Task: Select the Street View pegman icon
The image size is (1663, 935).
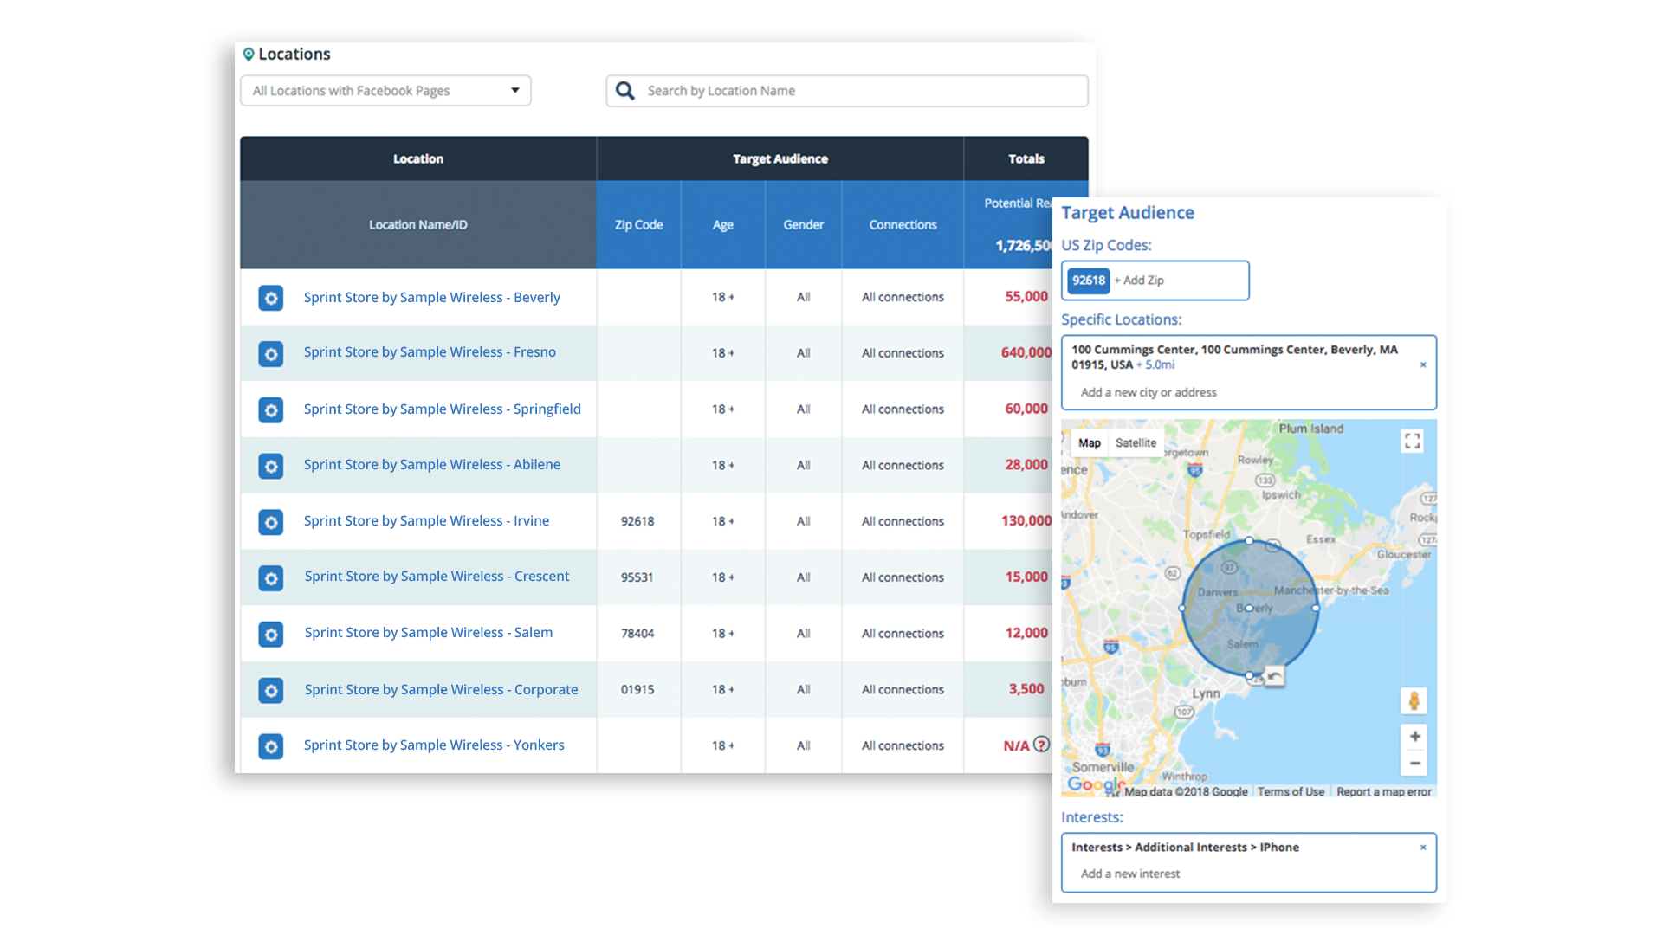Action: [1414, 700]
